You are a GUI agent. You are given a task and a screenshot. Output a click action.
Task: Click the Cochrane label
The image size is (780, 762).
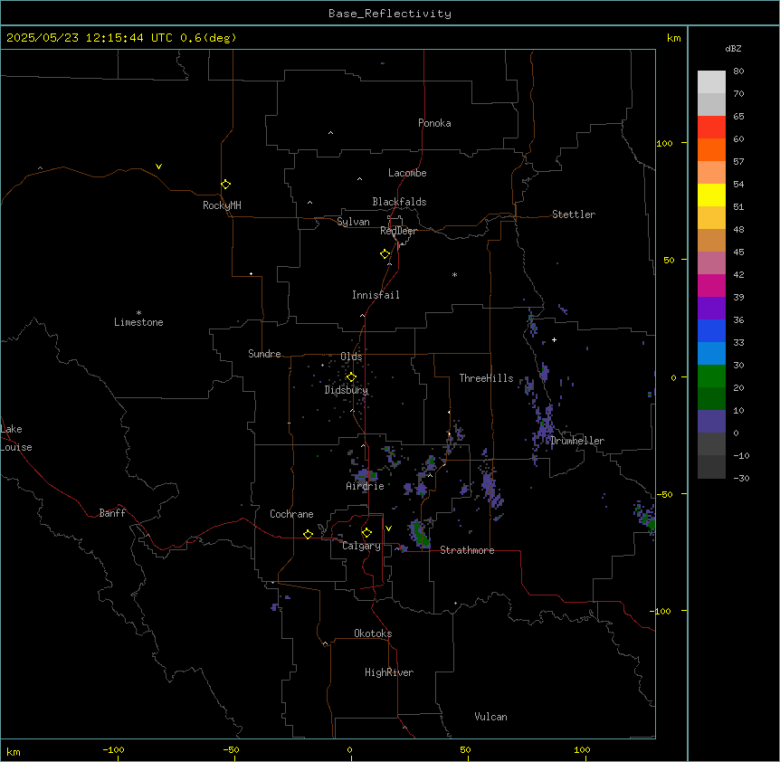(291, 514)
